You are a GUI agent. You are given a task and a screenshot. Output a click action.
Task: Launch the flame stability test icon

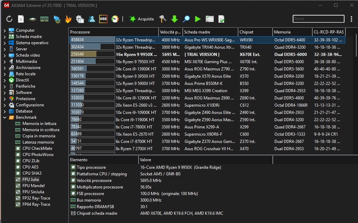pyautogui.click(x=68, y=19)
